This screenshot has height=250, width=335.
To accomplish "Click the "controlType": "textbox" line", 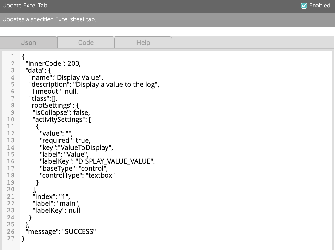I will (77, 175).
